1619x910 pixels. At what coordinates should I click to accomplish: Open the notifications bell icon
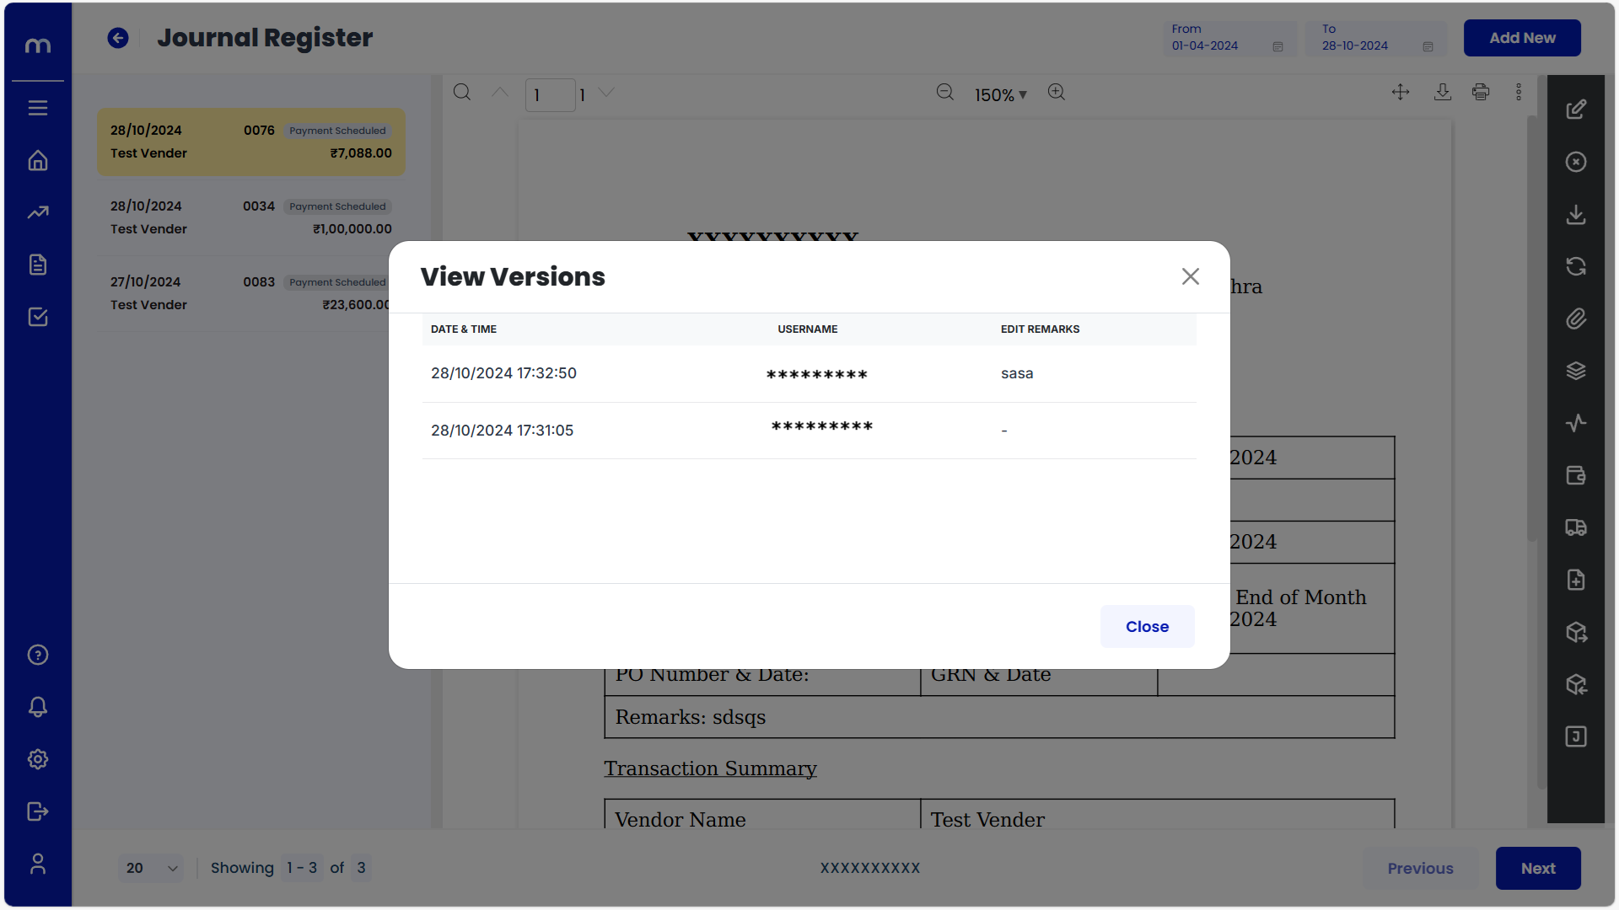pos(38,707)
